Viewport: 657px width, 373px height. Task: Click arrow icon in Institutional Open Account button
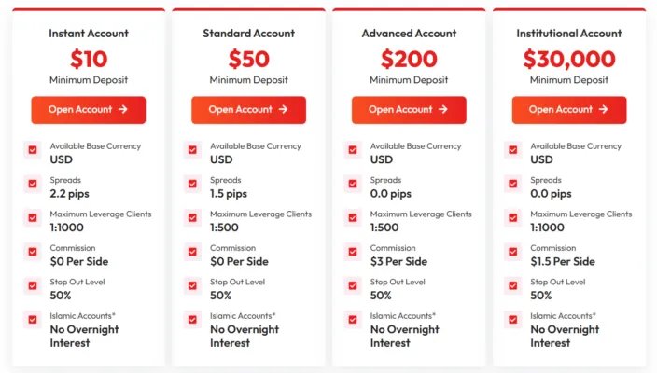point(603,110)
